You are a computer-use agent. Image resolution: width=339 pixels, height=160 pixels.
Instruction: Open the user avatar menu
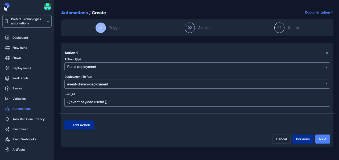(x=47, y=7)
